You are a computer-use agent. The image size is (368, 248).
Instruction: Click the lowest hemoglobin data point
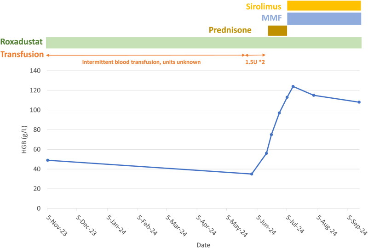[251, 174]
